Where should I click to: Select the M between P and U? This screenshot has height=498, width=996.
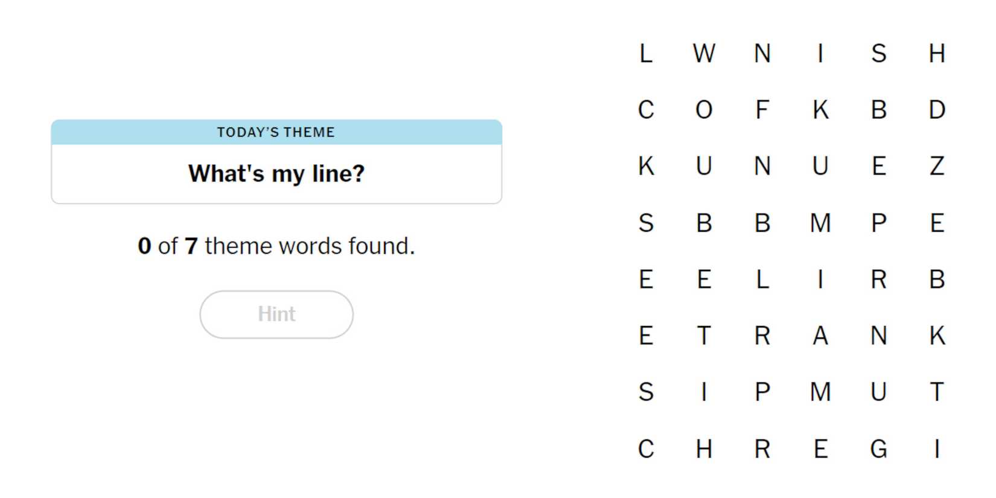[x=820, y=392]
